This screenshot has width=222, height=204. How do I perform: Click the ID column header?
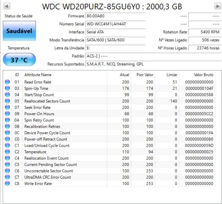17,75
